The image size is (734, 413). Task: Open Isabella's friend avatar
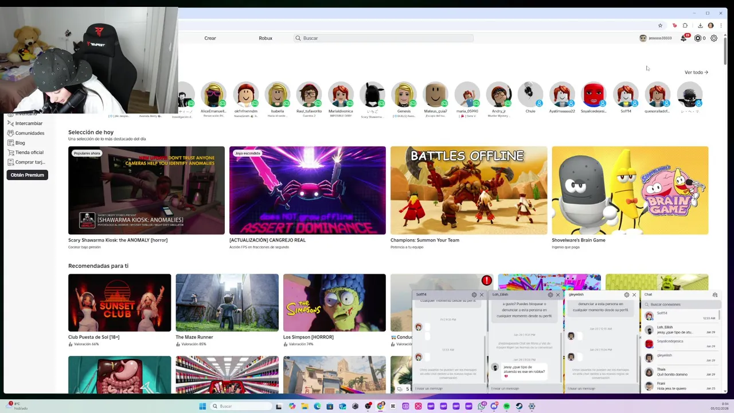pos(278,95)
